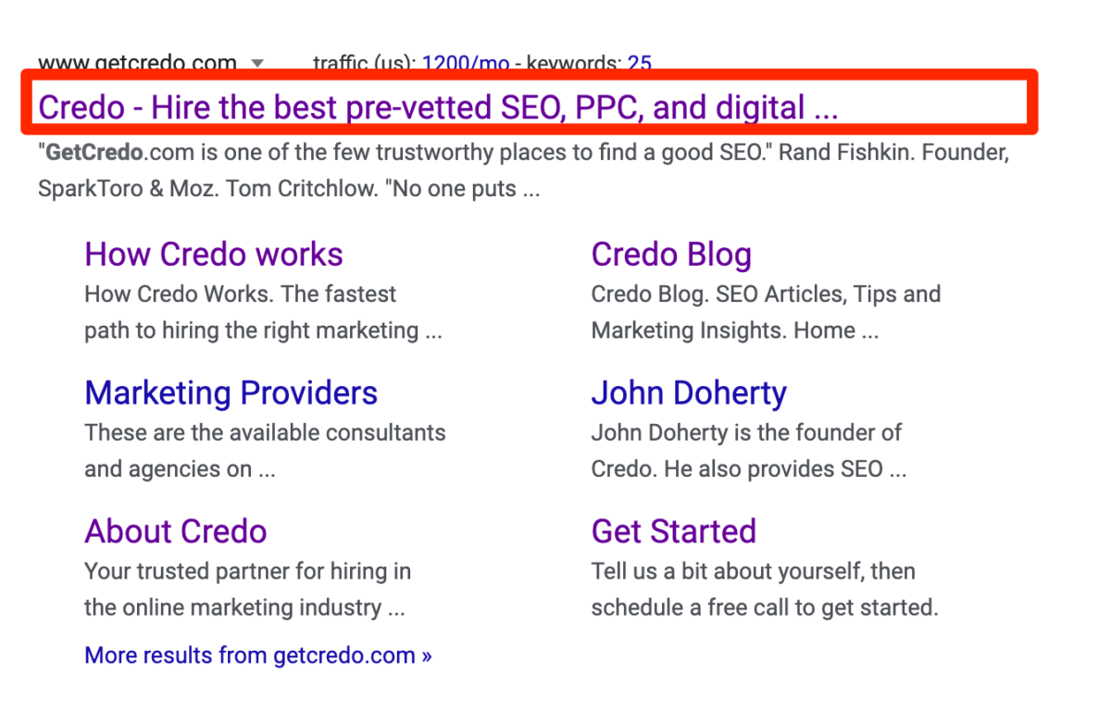Click 'These are the available consultants' description
The image size is (1111, 711).
coord(265,432)
